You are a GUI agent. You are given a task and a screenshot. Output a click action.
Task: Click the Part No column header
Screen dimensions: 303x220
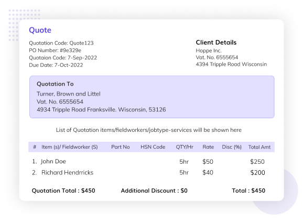(x=121, y=147)
